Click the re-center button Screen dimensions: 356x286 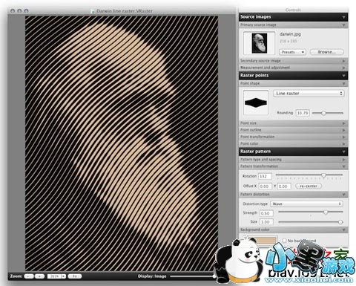[309, 186]
